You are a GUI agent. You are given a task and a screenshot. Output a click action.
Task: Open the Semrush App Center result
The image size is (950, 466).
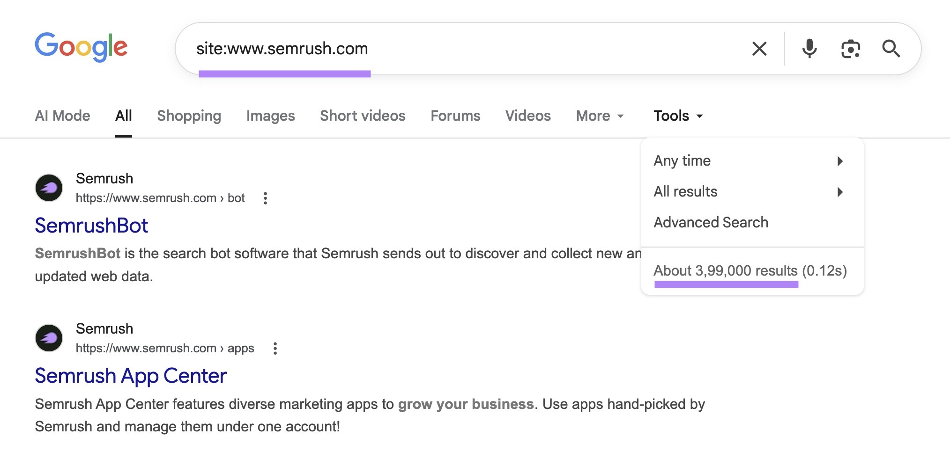click(131, 375)
